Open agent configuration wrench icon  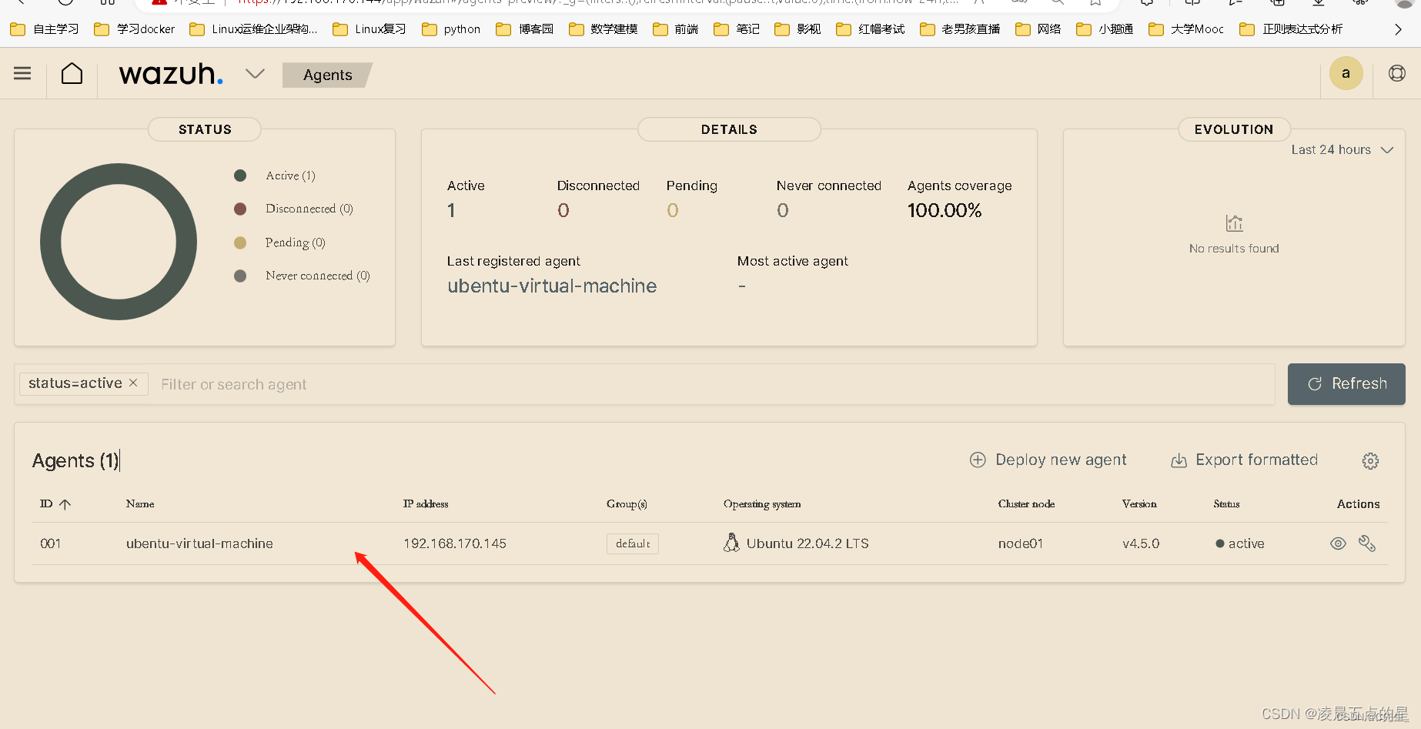[1367, 543]
